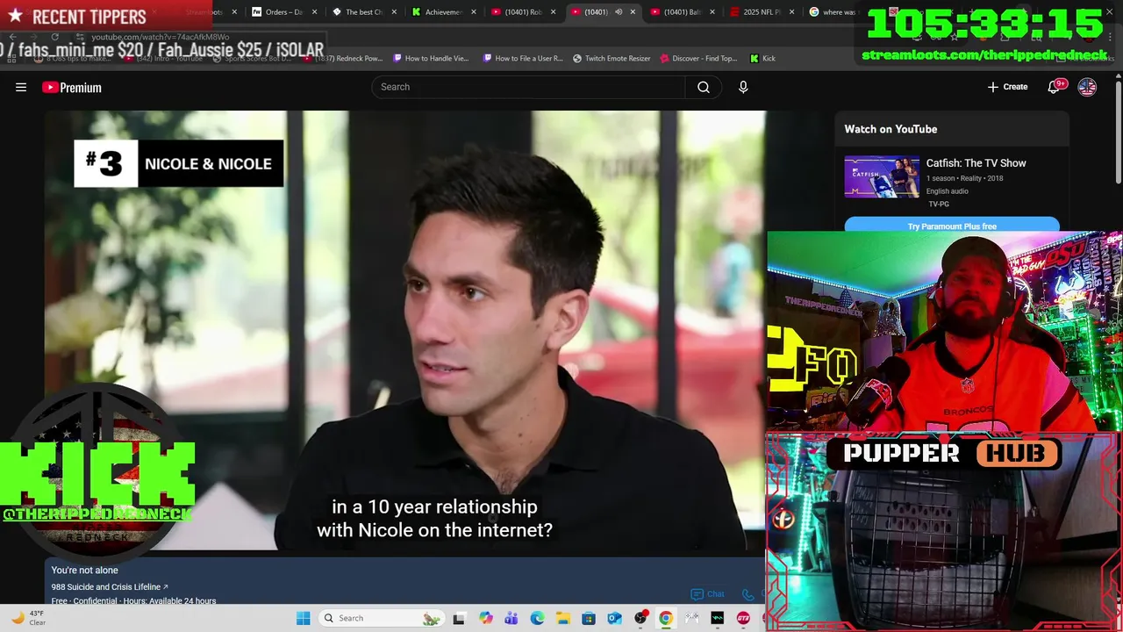Click the Create button

[x=1007, y=87]
